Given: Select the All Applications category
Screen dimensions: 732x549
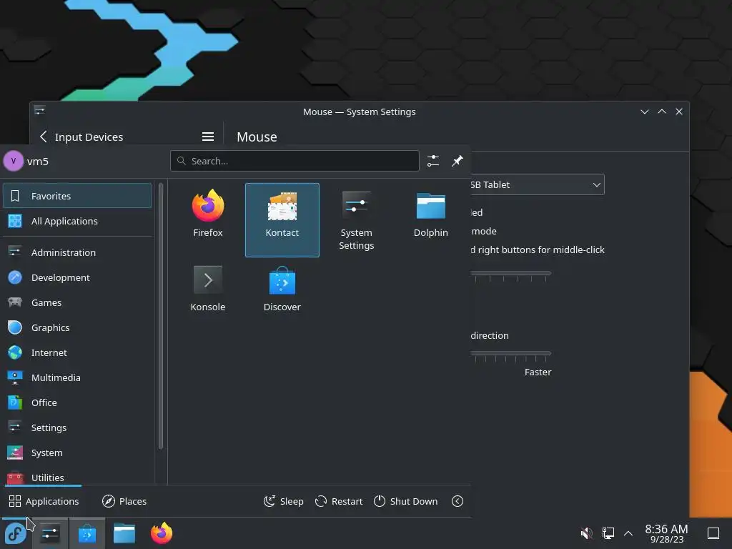Looking at the screenshot, I should click(x=77, y=221).
